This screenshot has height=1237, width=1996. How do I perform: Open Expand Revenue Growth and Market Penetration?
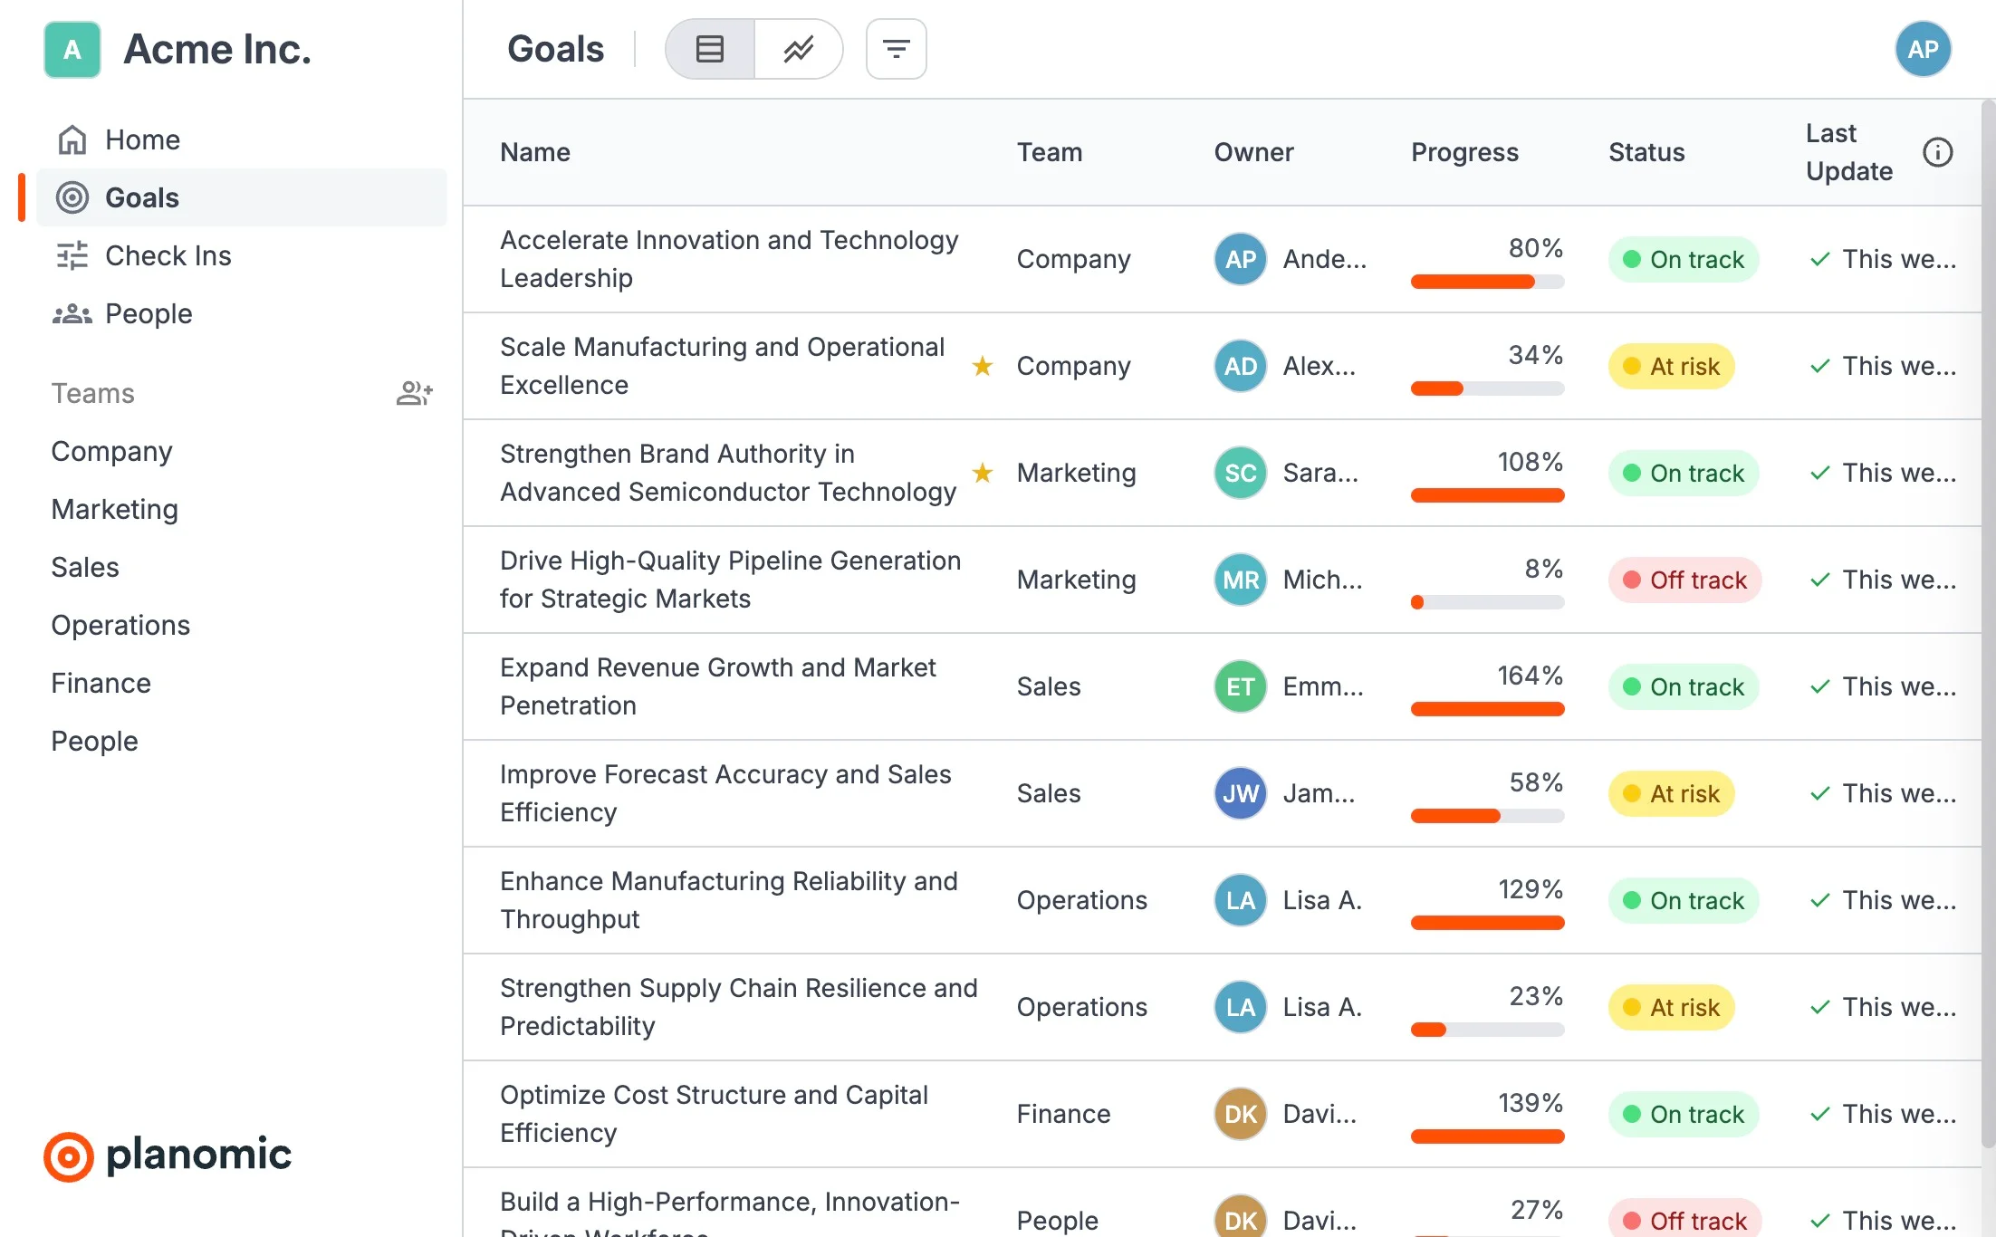[717, 686]
